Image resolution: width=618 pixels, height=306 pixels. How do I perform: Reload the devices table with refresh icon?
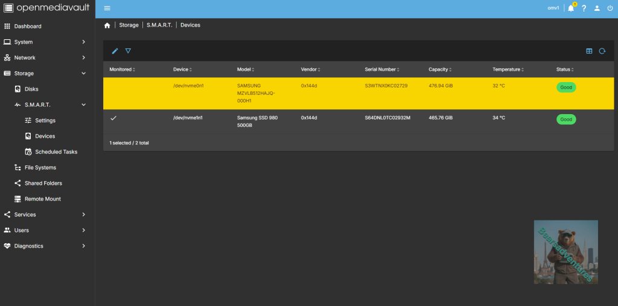point(602,51)
